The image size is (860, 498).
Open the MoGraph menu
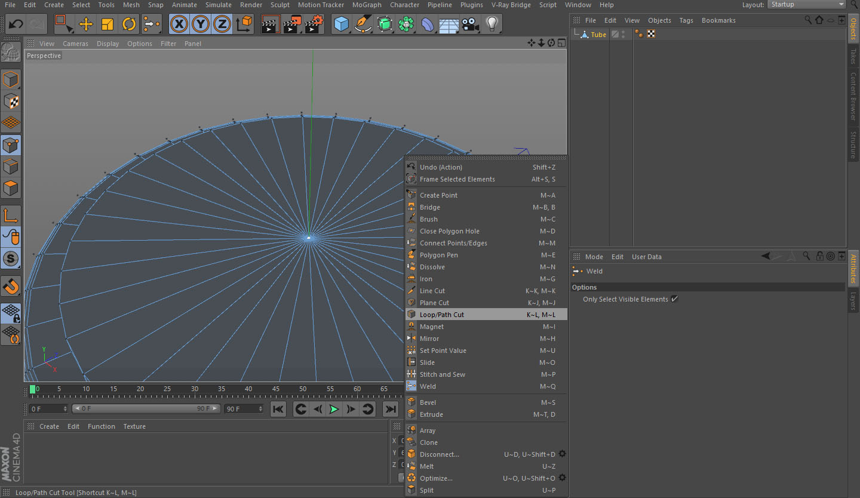(x=366, y=5)
